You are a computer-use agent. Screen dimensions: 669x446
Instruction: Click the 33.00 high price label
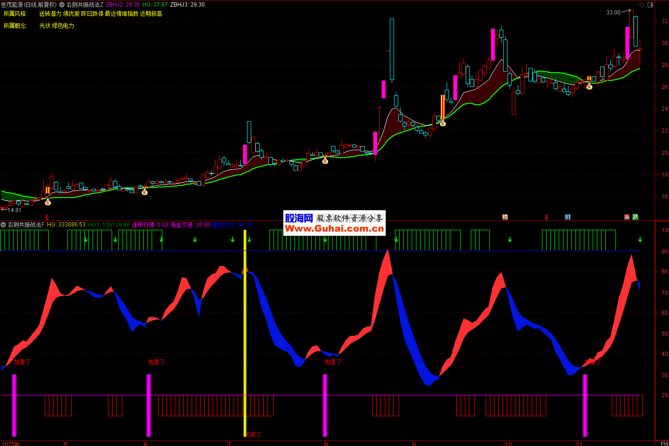pos(613,13)
